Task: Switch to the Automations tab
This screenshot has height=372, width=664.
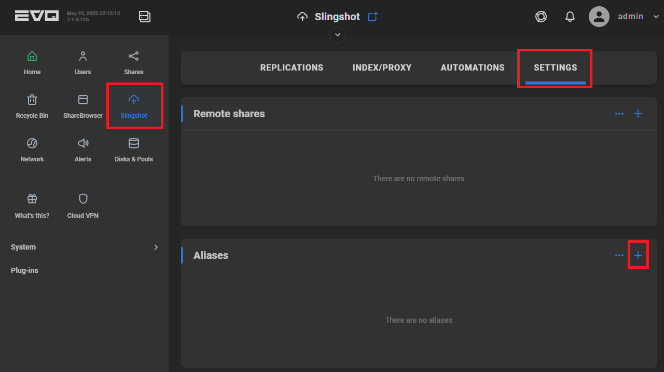Action: click(473, 67)
